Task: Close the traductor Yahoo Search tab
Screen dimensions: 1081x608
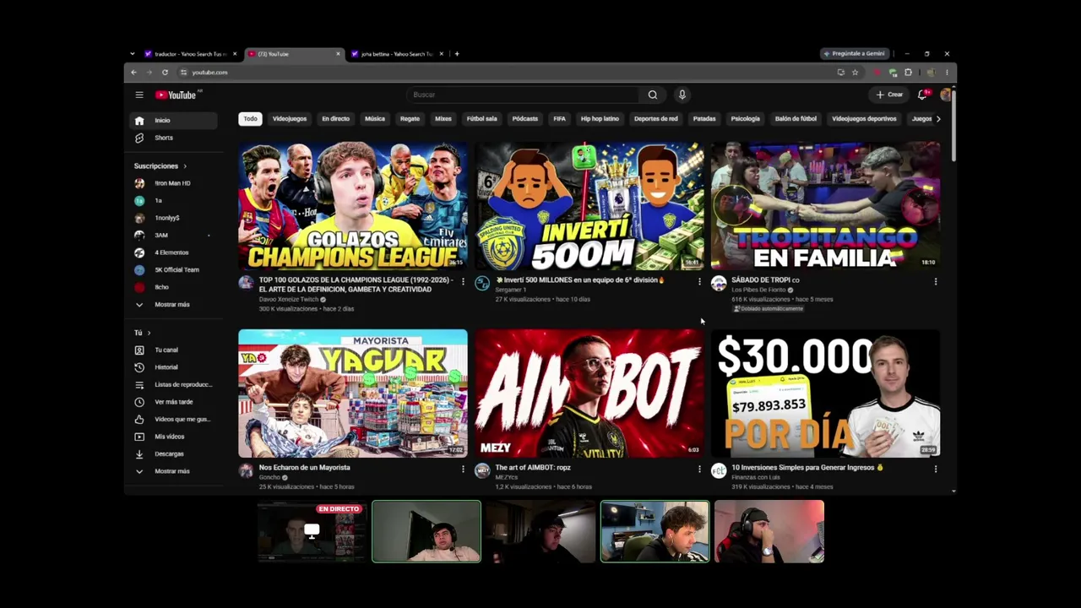Action: pyautogui.click(x=235, y=54)
